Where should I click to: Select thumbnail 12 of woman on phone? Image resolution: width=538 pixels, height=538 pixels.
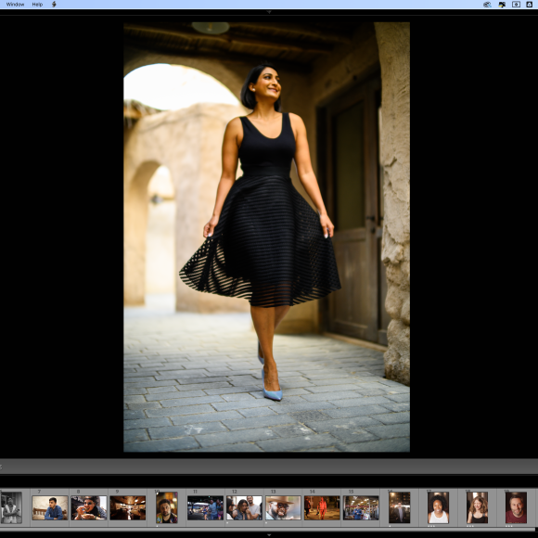244,507
